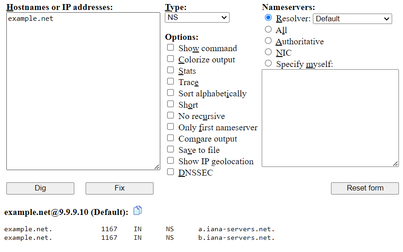
Task: Tick the Short output checkbox
Action: coord(170,104)
